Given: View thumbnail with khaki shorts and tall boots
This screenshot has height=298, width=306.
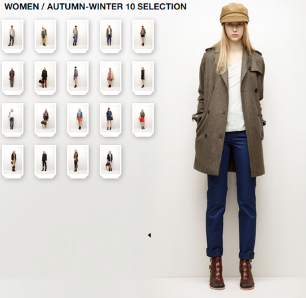Looking at the screenshot, I should [x=13, y=162].
